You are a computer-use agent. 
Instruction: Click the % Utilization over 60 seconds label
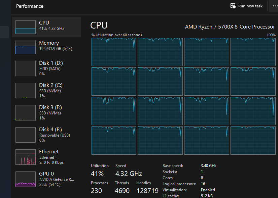(x=117, y=35)
